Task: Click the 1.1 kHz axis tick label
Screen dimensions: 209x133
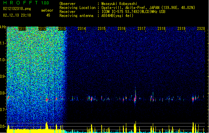Action: tap(3, 43)
